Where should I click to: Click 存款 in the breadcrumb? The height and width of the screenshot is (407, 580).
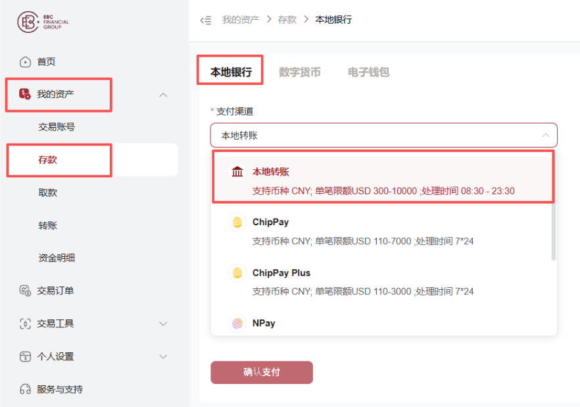pos(287,20)
